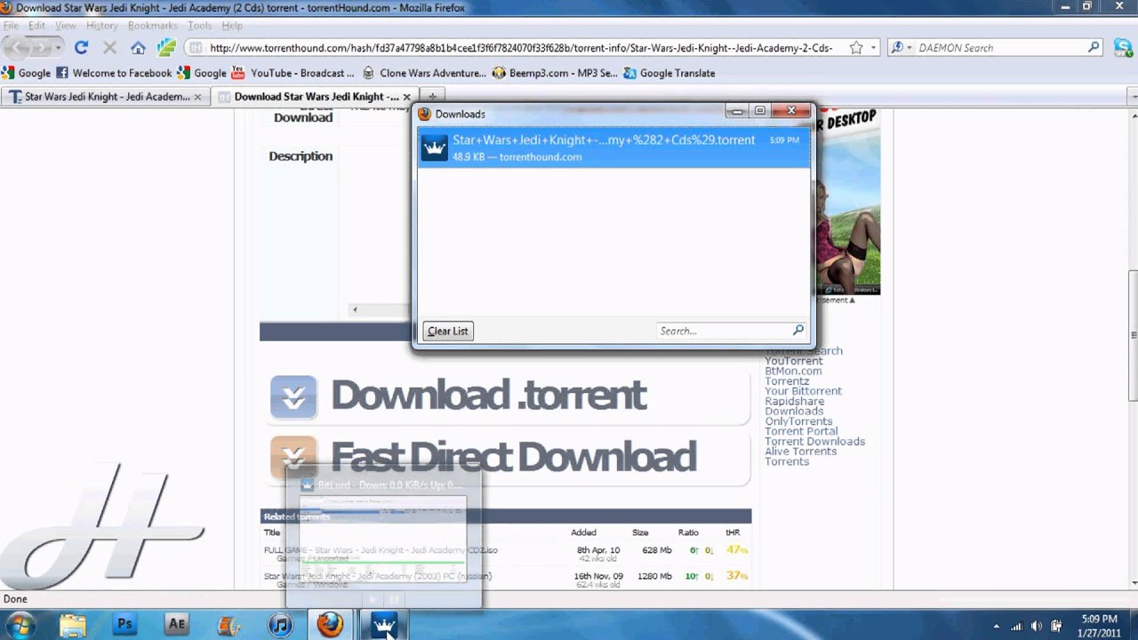Image resolution: width=1138 pixels, height=640 pixels.
Task: Show hidden system tray icons
Action: tap(996, 626)
